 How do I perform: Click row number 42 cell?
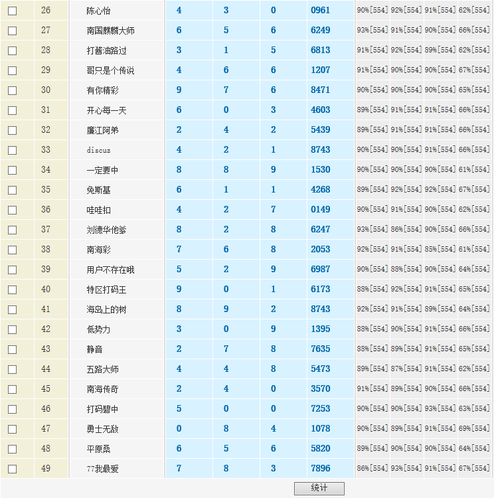tap(46, 329)
